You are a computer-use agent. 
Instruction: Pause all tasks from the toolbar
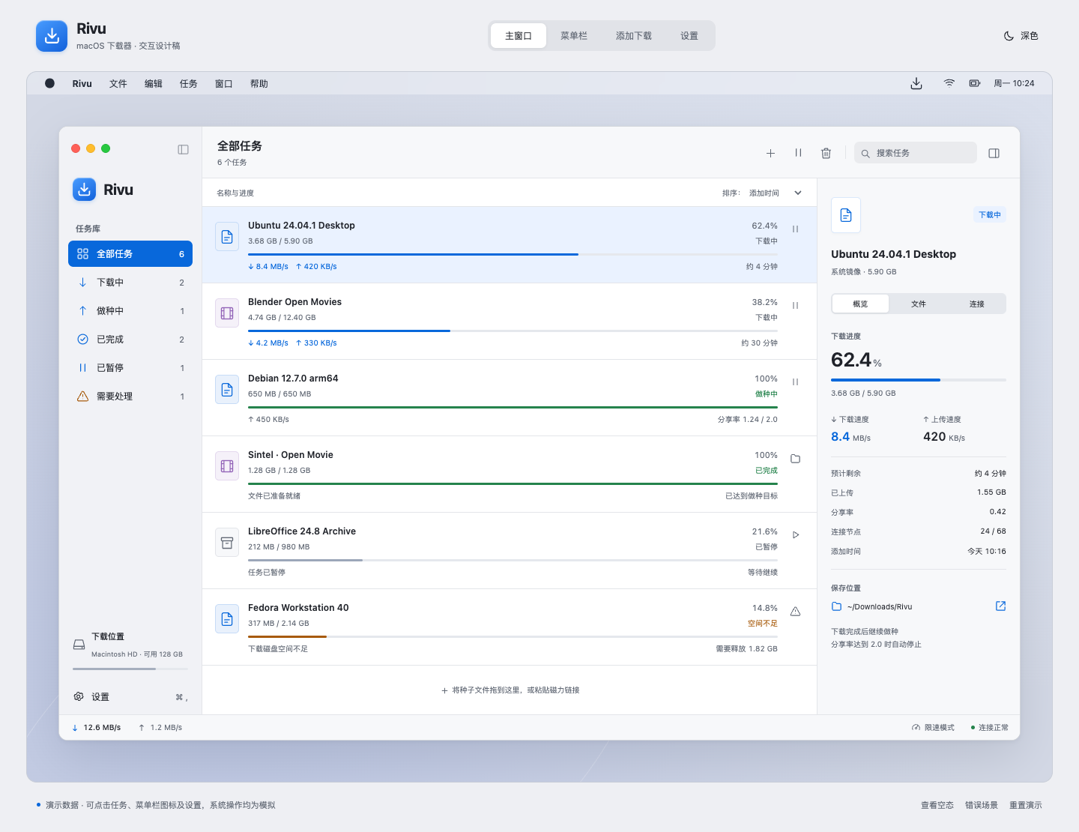point(798,153)
